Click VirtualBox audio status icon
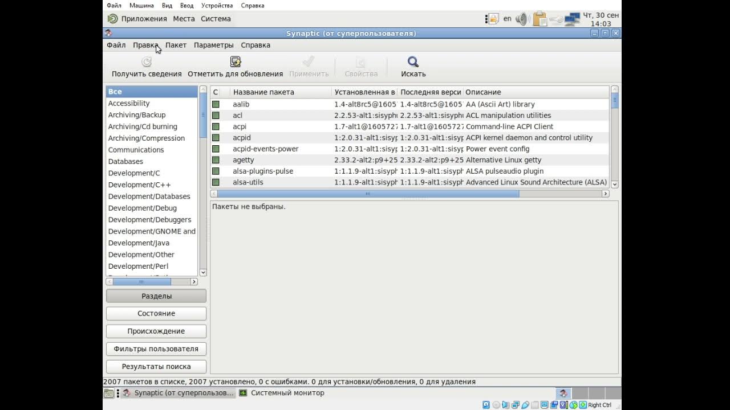730x410 pixels. pyautogui.click(x=506, y=405)
